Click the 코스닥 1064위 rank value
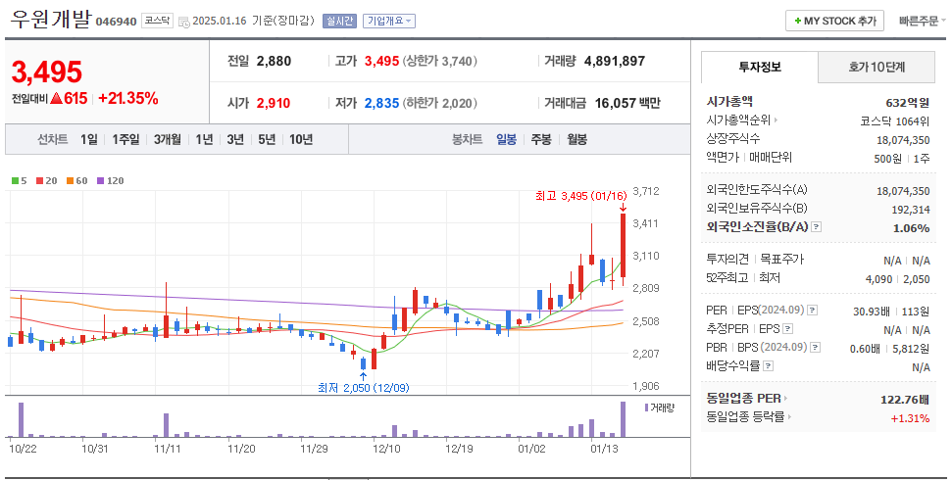Image resolution: width=952 pixels, height=480 pixels. (895, 121)
